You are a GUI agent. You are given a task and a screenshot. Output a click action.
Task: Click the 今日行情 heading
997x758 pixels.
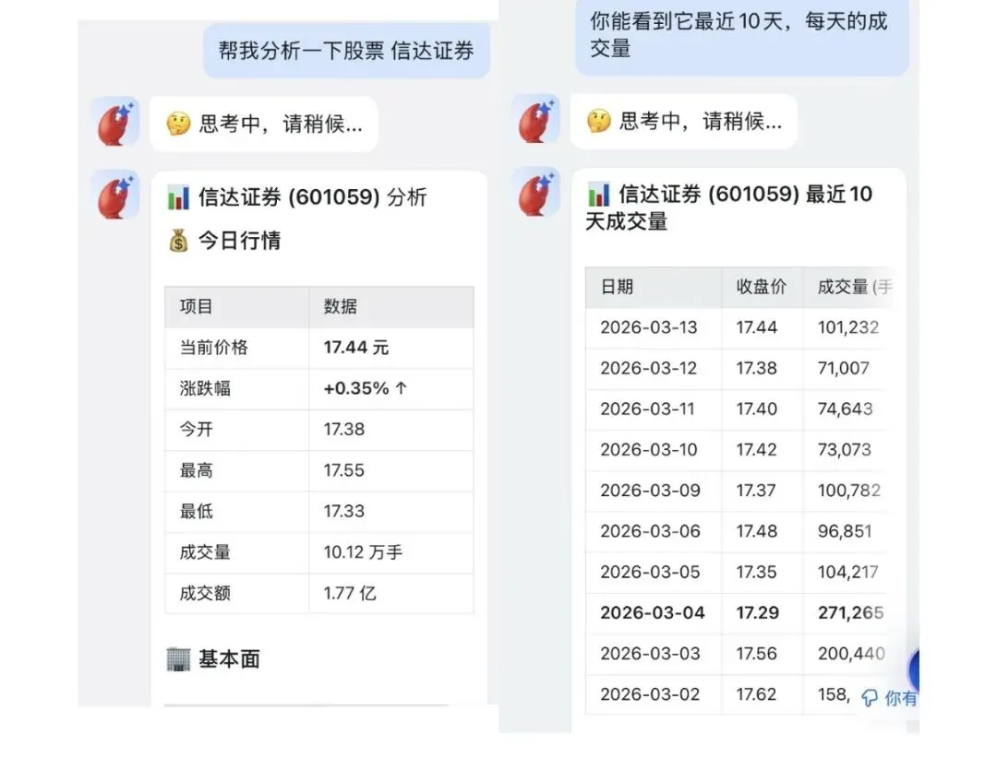click(x=240, y=241)
